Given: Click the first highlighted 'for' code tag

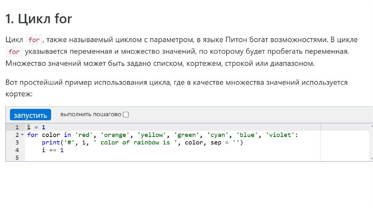Looking at the screenshot, I should [x=34, y=40].
